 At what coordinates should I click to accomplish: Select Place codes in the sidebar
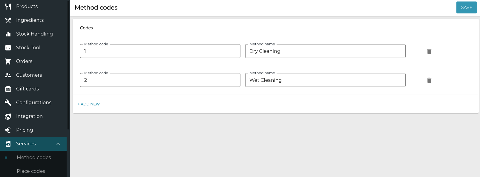pyautogui.click(x=31, y=171)
